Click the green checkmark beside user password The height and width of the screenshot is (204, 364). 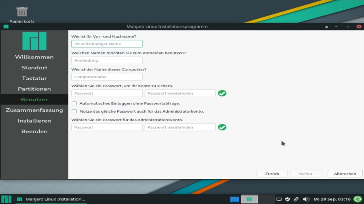coord(222,93)
